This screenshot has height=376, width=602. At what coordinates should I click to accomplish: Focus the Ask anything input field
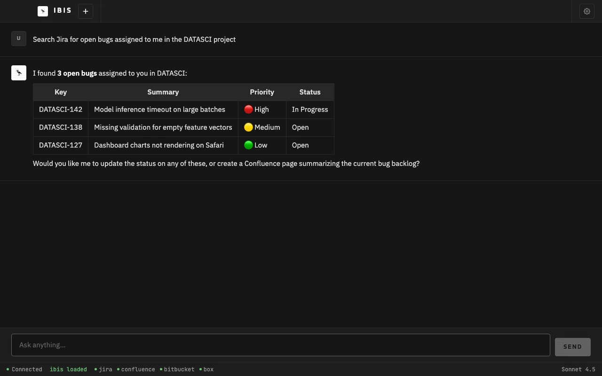280,345
